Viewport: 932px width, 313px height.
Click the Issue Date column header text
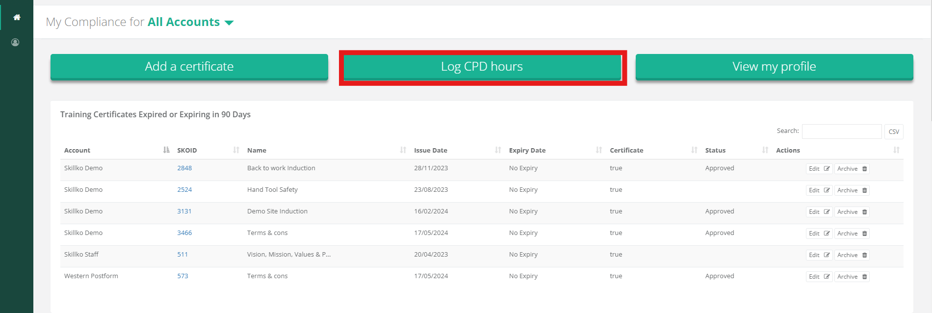pos(431,151)
